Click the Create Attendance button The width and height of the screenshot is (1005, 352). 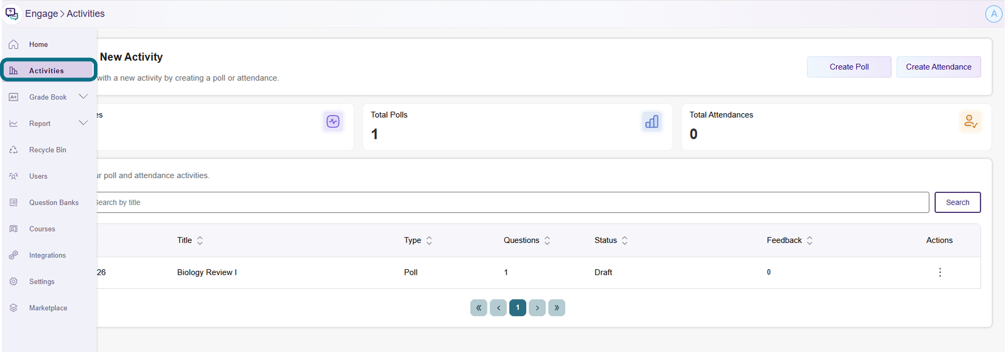[939, 67]
